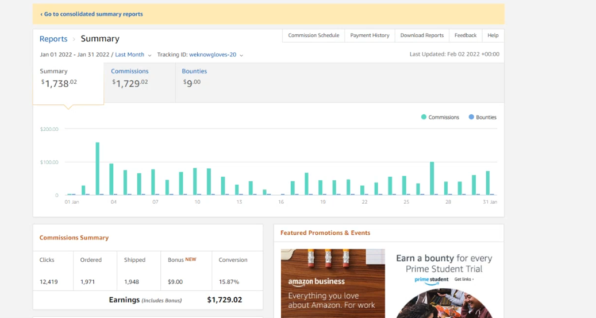Open the Amazon Business promotion image
Screen dimensions: 596x318
pyautogui.click(x=333, y=283)
